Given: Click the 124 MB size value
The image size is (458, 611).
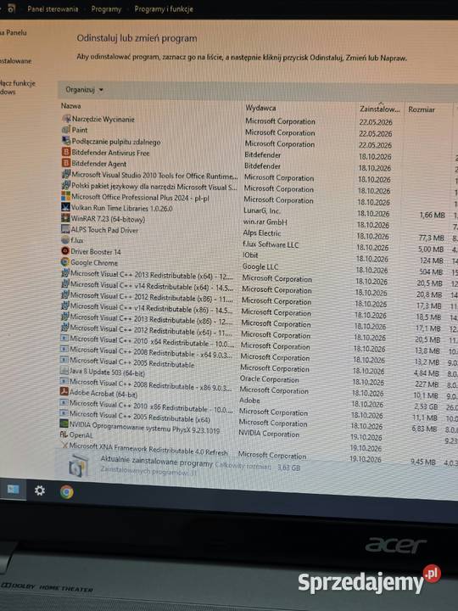Looking at the screenshot, I should click(431, 260).
